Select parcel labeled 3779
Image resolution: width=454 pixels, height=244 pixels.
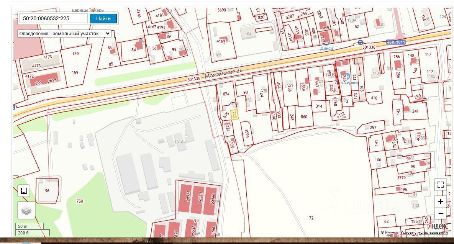click(x=401, y=178)
